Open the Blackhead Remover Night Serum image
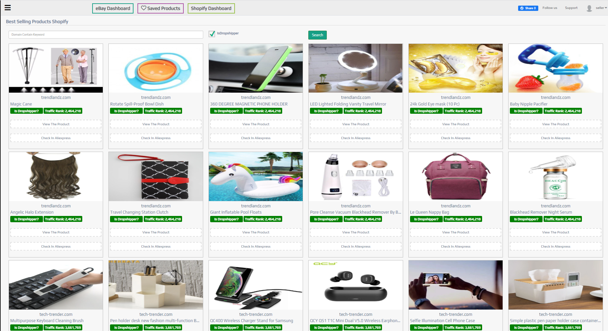Viewport: 608px width, 331px height. coord(555,176)
